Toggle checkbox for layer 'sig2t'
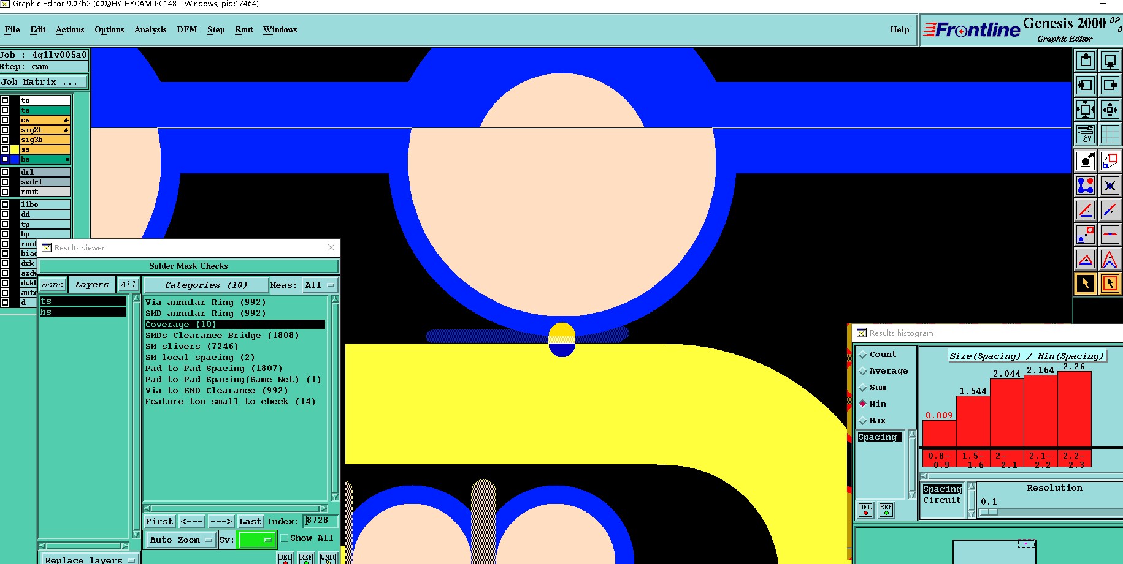Screen dimensions: 1123x564 point(5,130)
